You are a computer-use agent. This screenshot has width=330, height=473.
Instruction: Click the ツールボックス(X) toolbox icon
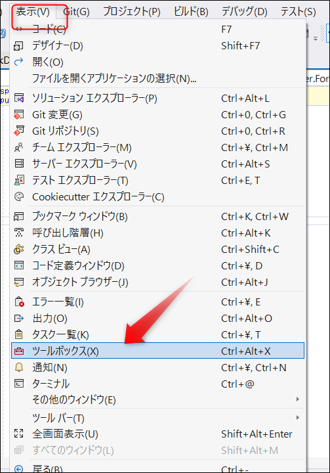(x=18, y=351)
